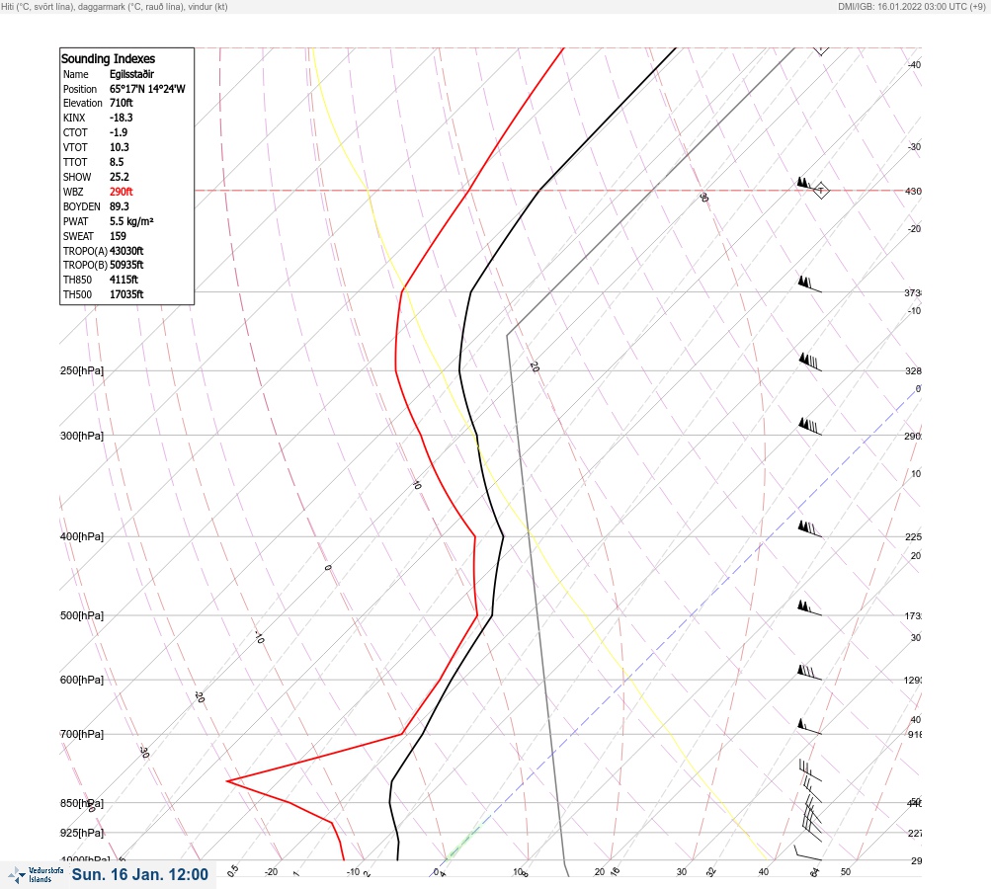Click the 600[hPa] pressure label

pos(82,680)
